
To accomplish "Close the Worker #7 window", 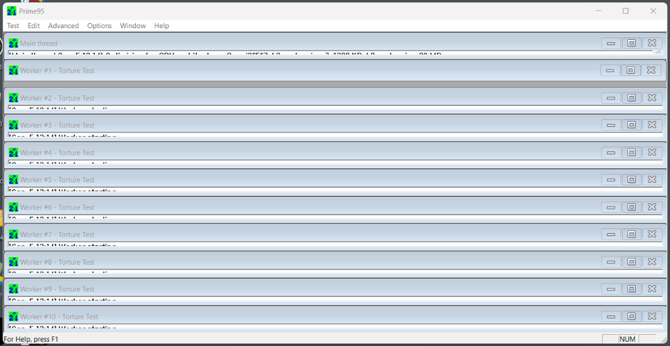I will [652, 234].
